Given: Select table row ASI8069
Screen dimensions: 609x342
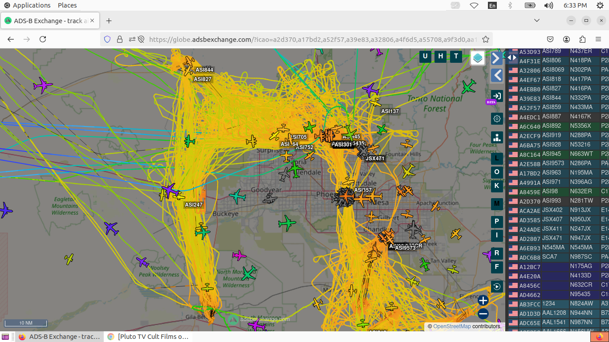Looking at the screenshot, I should tap(558, 70).
